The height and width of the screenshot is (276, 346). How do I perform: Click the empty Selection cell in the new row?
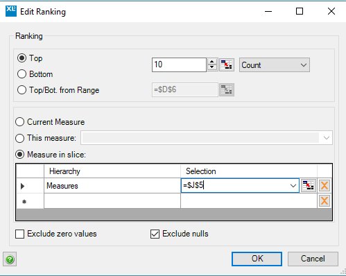tap(249, 201)
